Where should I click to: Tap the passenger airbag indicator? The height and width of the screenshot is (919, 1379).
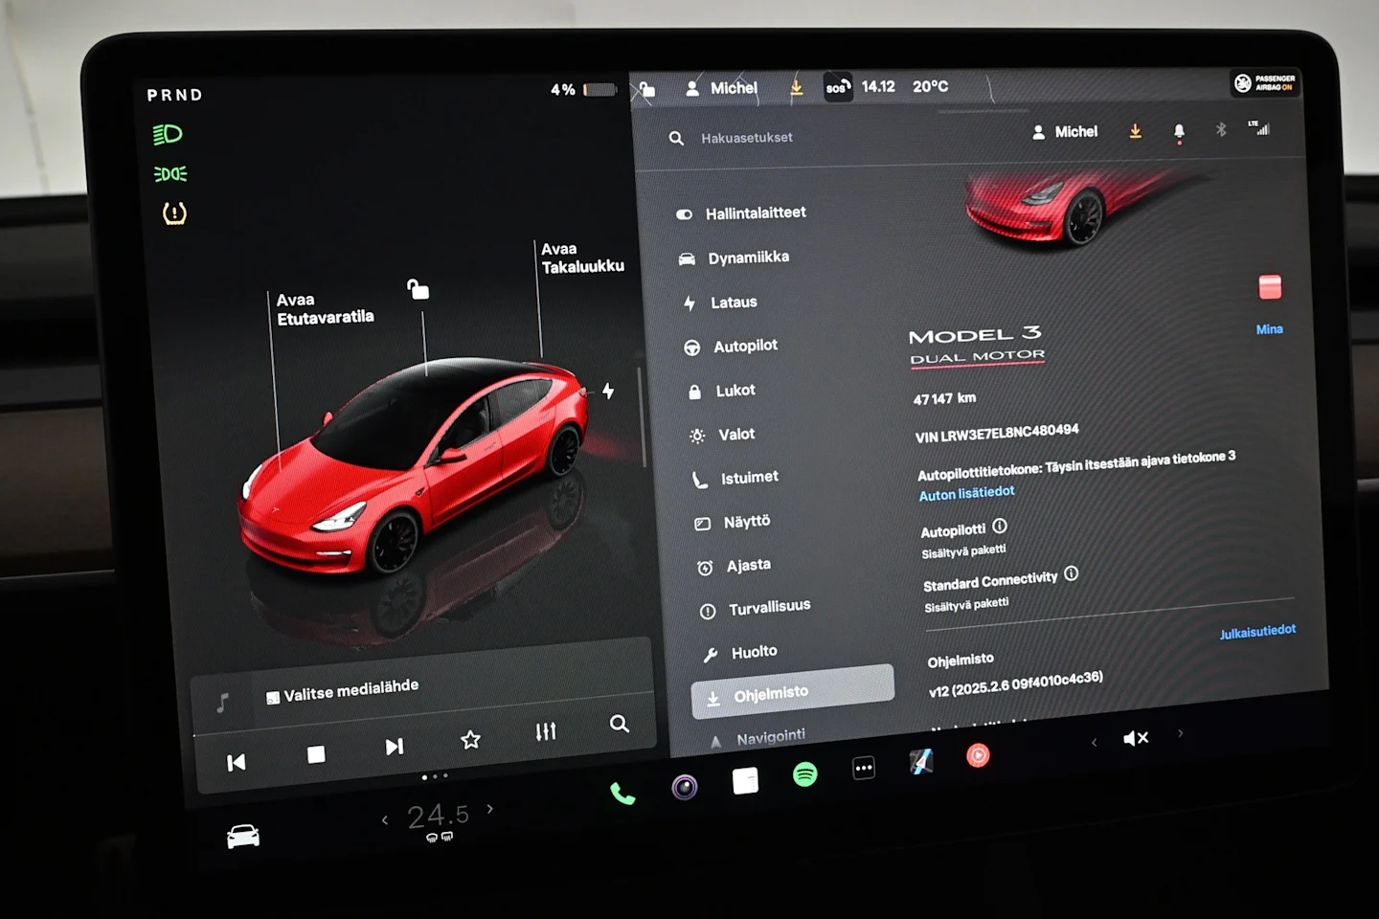[1264, 83]
